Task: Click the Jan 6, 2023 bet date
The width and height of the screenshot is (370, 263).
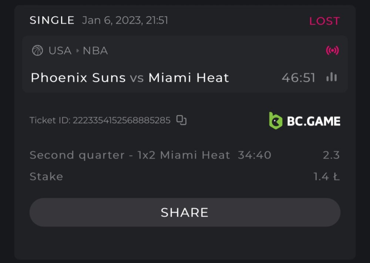Action: tap(125, 20)
